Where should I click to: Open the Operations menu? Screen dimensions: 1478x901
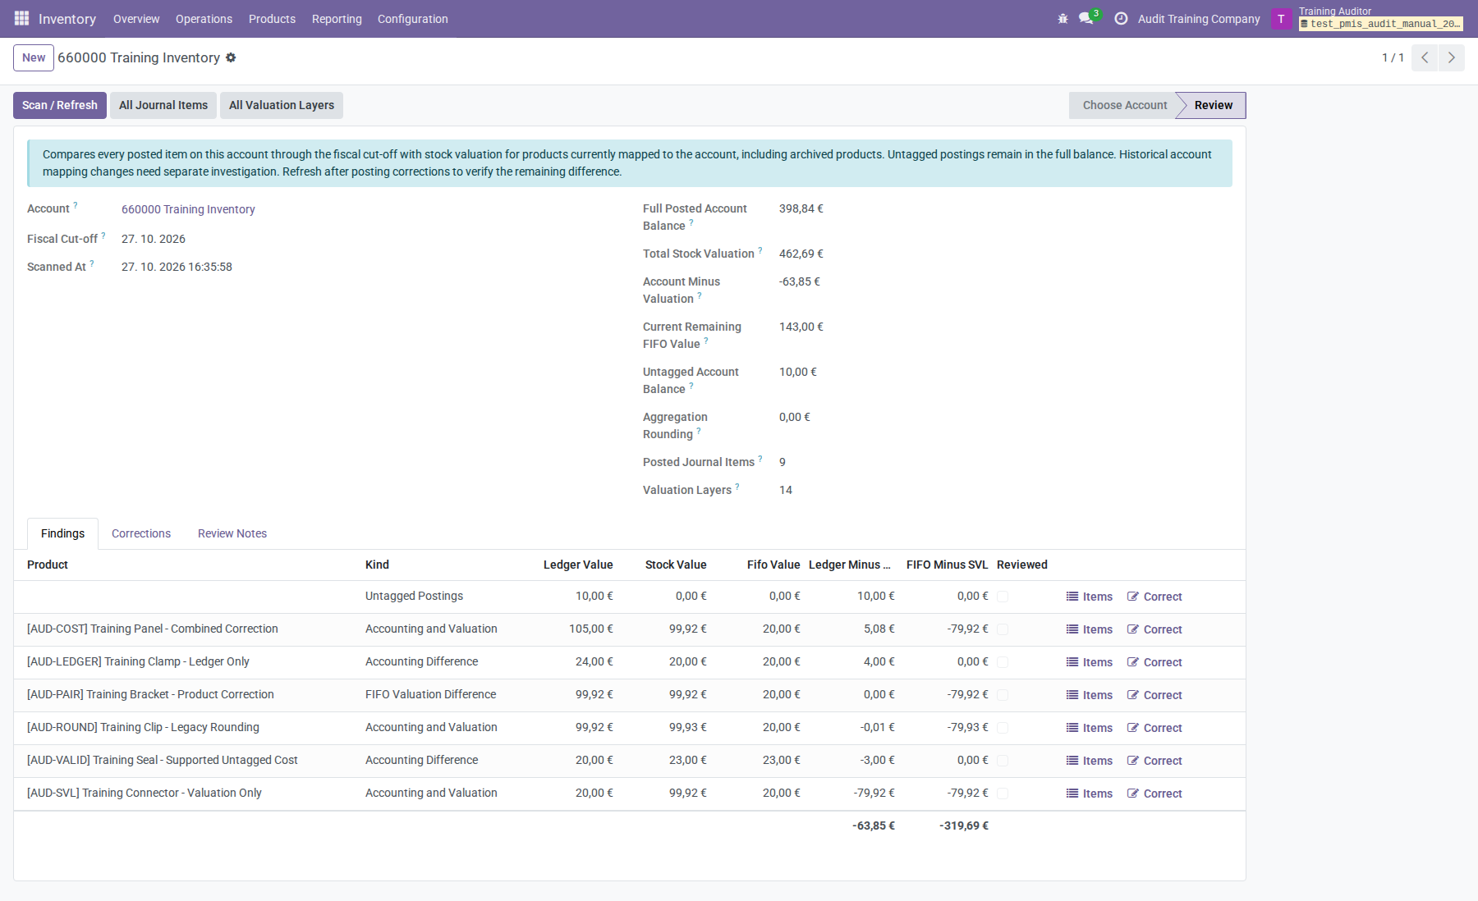[204, 19]
